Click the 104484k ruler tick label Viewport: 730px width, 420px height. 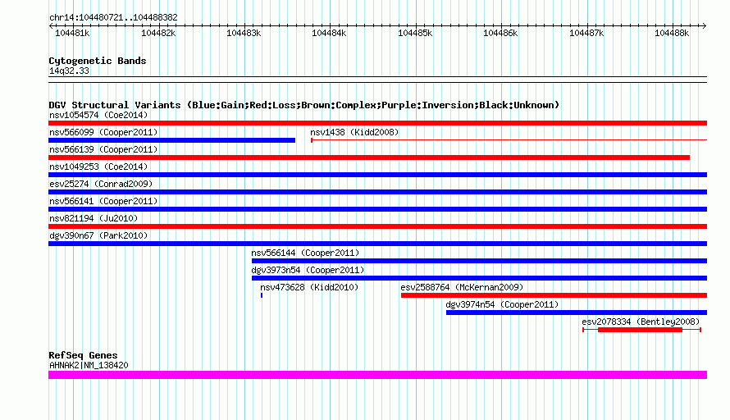[329, 33]
